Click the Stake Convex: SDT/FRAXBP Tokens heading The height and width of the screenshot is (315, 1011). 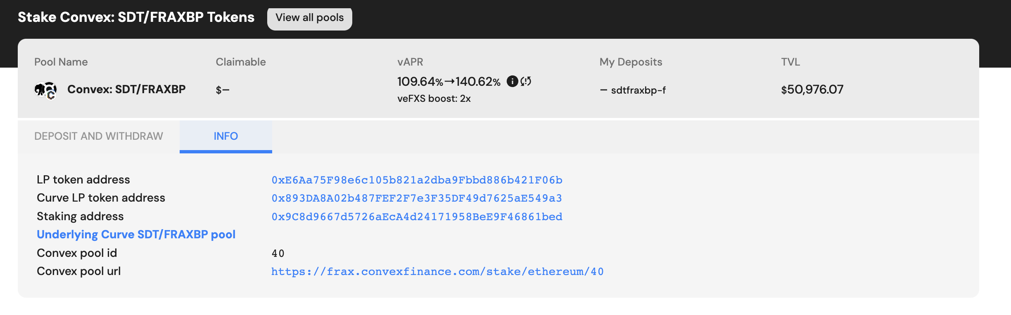pyautogui.click(x=136, y=17)
